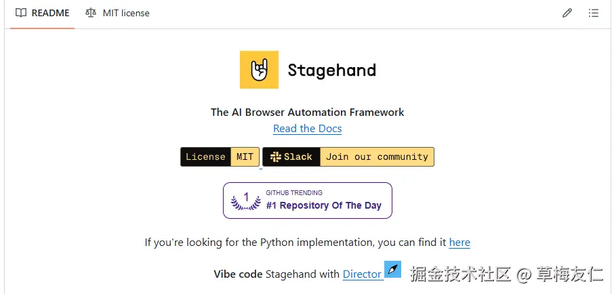Click the pencil edit icon
614x294 pixels.
pos(567,13)
